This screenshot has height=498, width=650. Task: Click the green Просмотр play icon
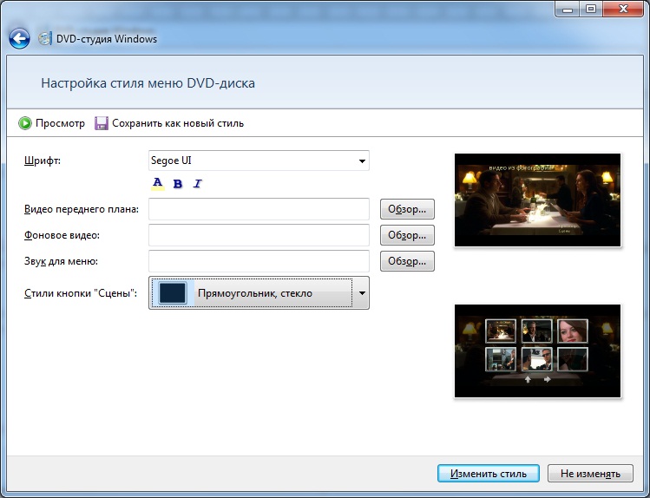(x=25, y=123)
